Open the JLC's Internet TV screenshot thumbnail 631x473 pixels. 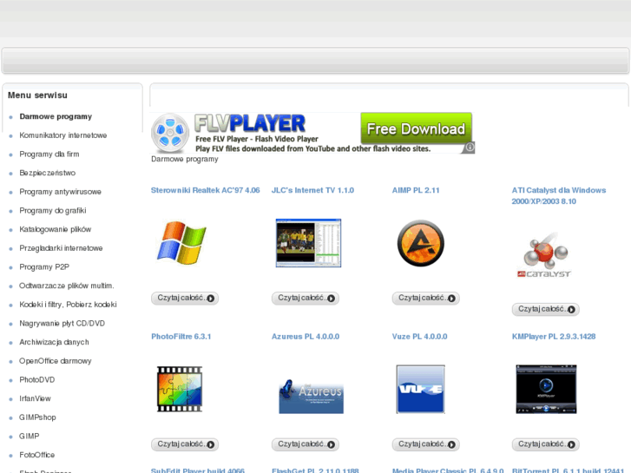tap(308, 243)
